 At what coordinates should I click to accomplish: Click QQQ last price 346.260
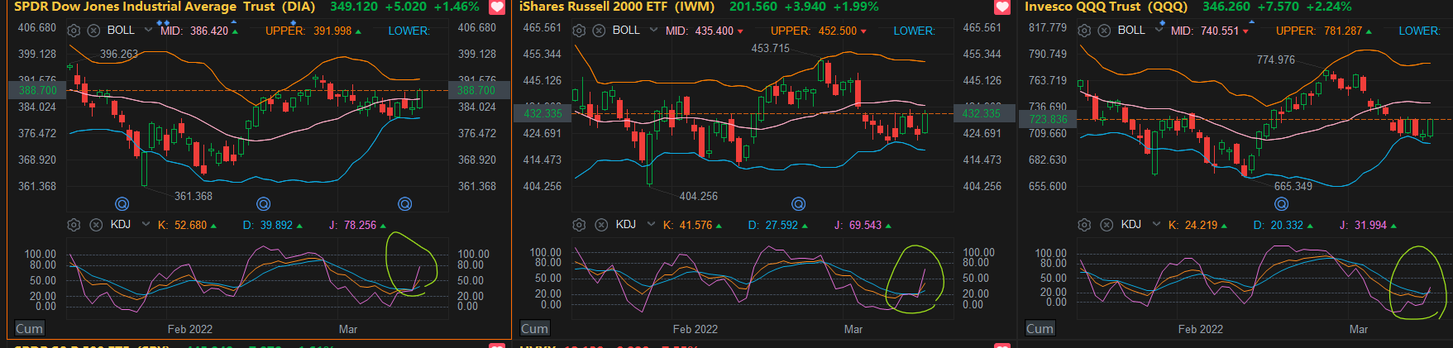tap(1226, 7)
